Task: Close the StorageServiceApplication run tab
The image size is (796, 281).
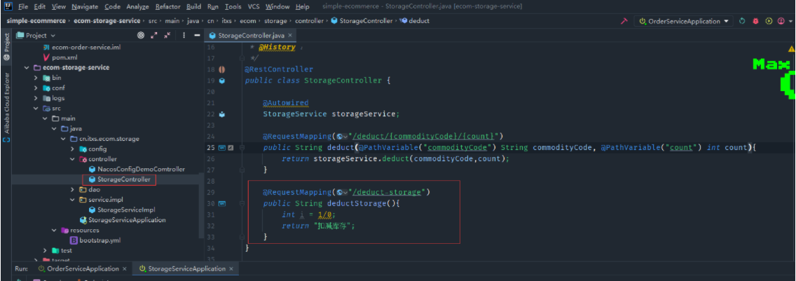Action: point(231,268)
